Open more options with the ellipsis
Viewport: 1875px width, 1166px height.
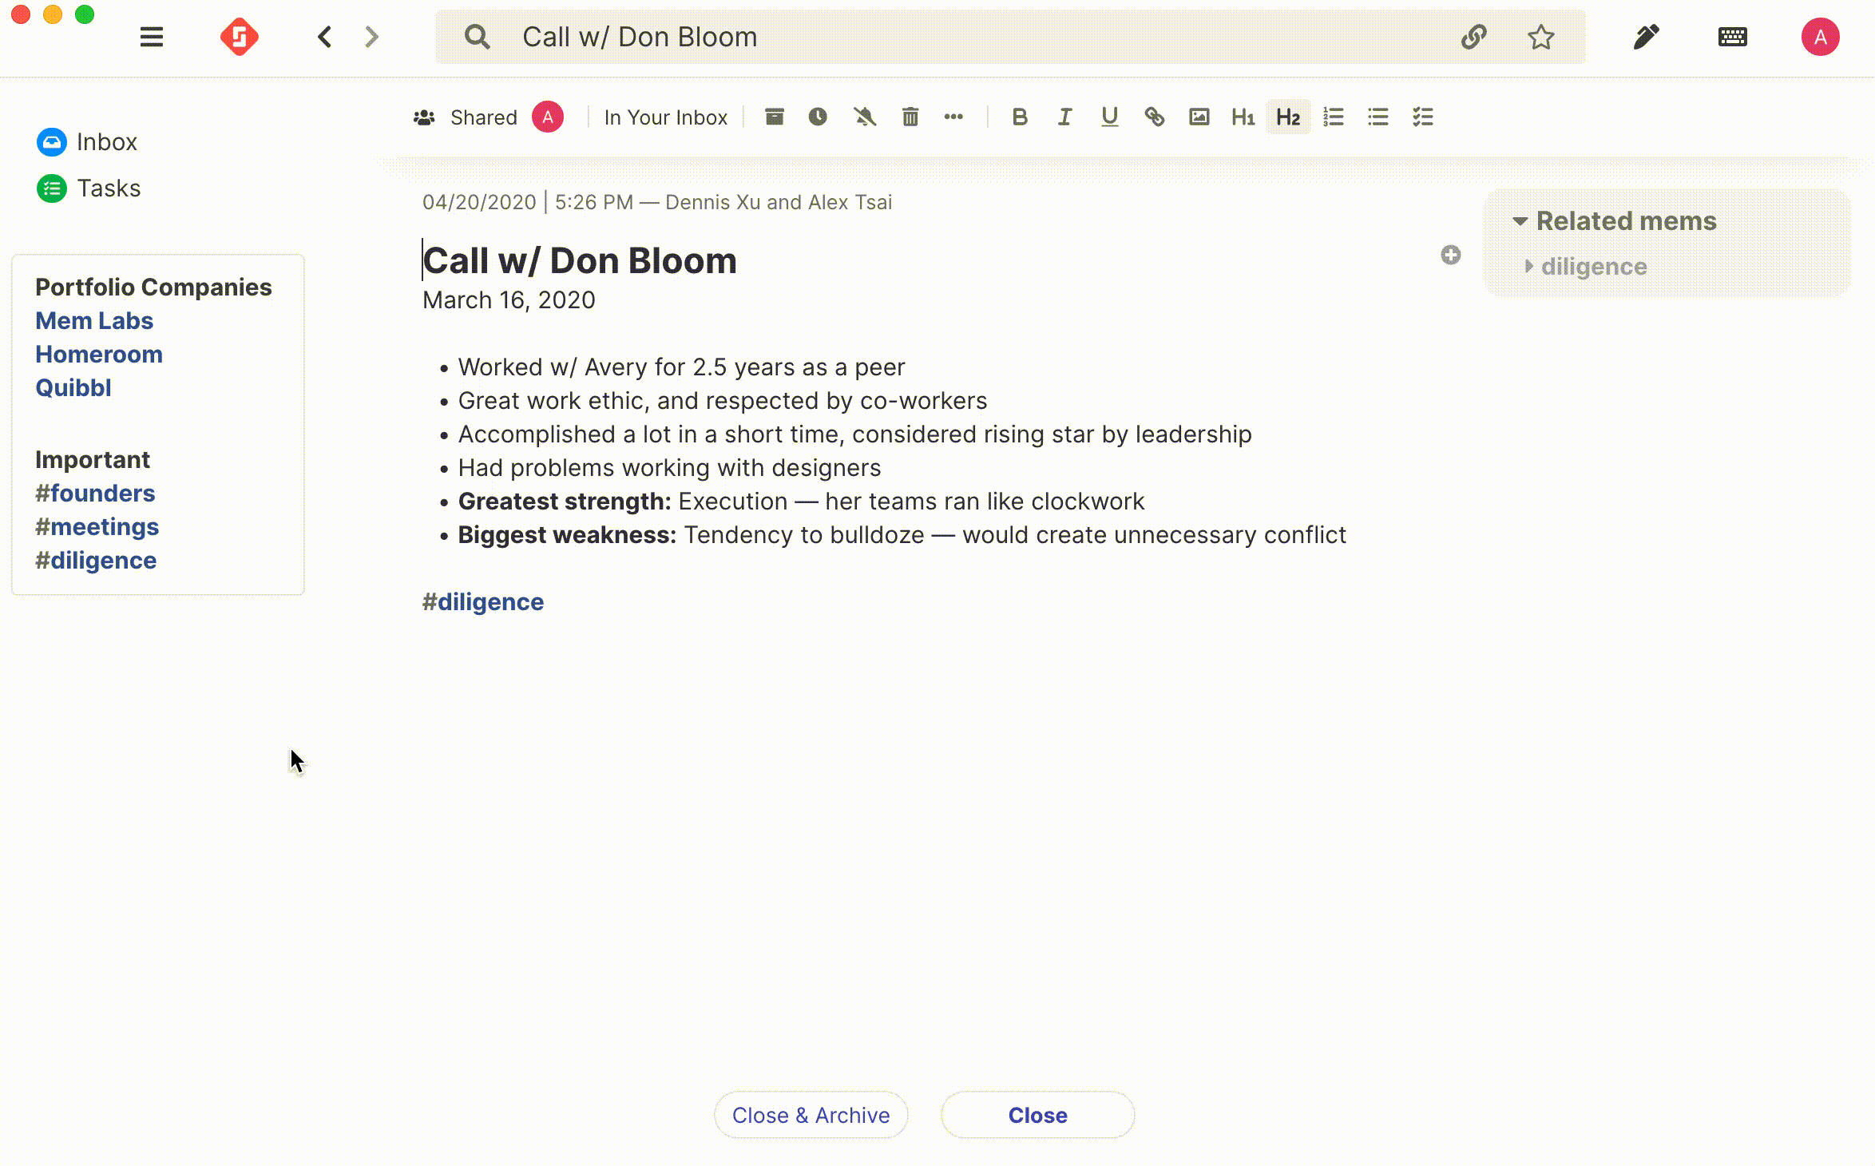954,117
